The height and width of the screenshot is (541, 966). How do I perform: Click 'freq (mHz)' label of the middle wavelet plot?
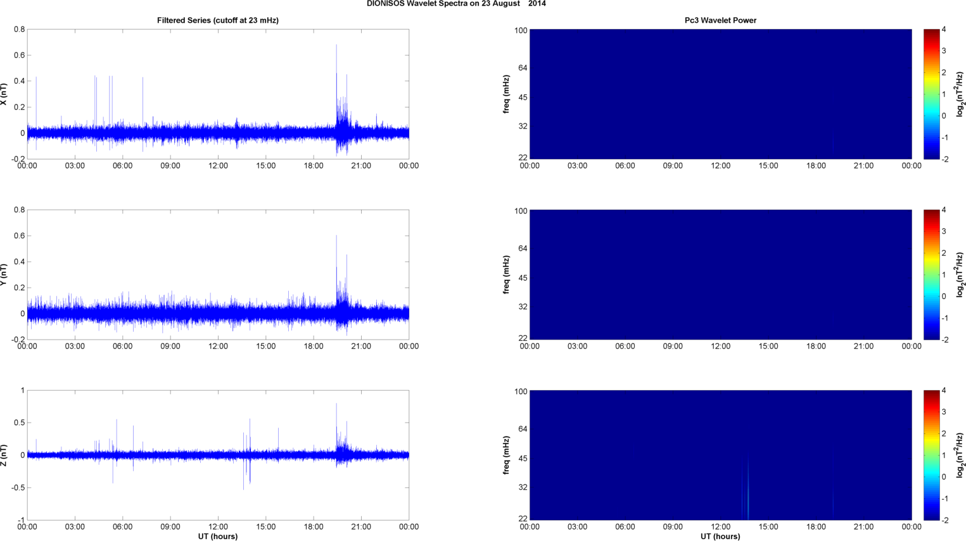(x=507, y=275)
